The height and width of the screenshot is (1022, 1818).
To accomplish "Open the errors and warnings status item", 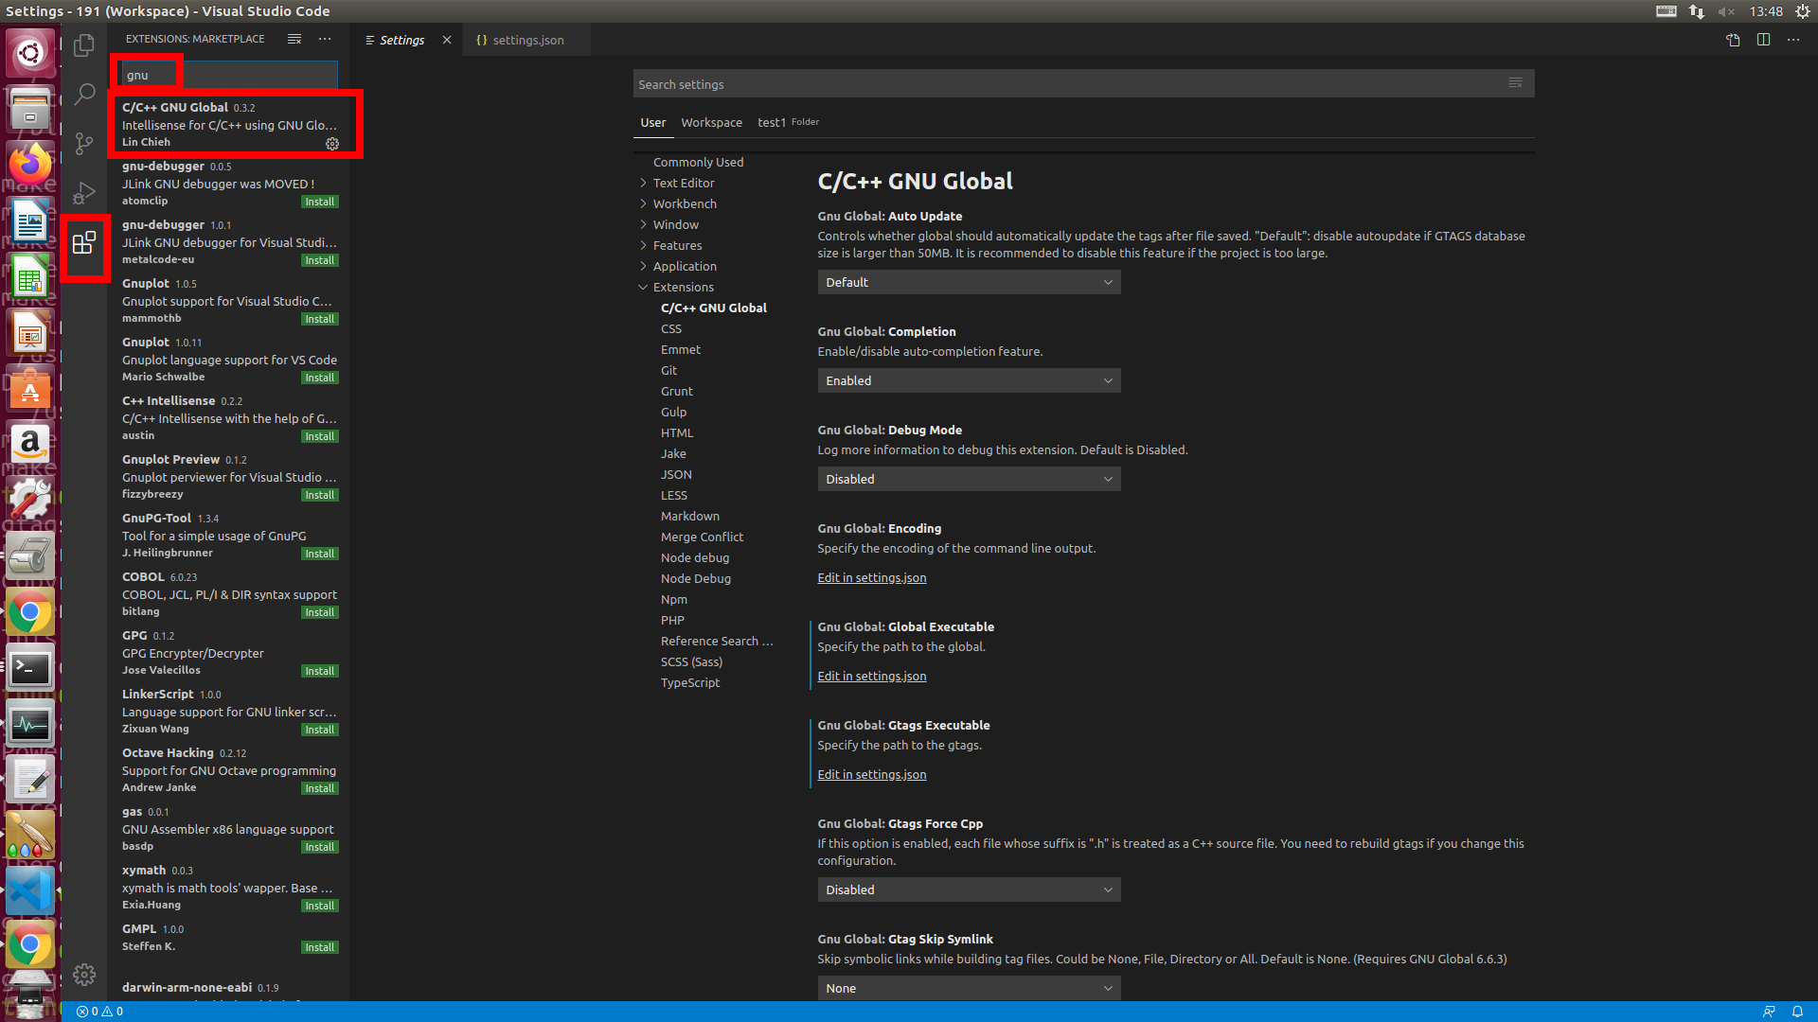I will pyautogui.click(x=99, y=1012).
